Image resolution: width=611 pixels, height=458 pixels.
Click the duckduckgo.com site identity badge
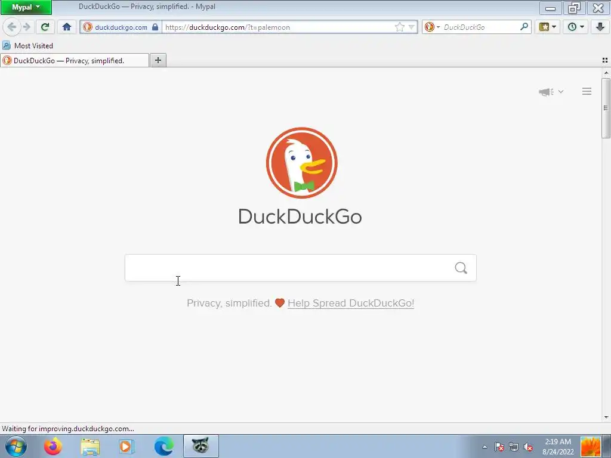point(121,27)
